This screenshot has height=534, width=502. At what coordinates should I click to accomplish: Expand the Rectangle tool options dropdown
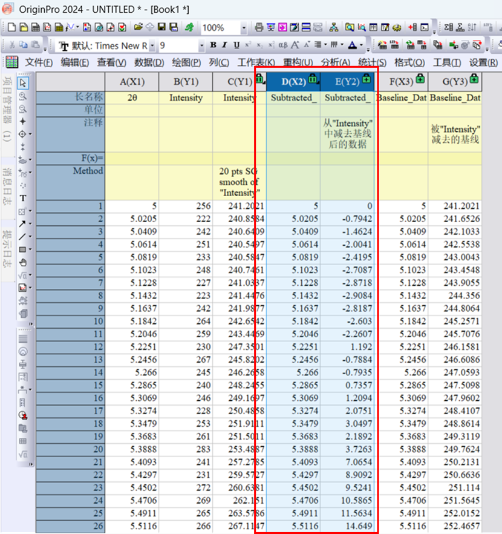point(30,249)
